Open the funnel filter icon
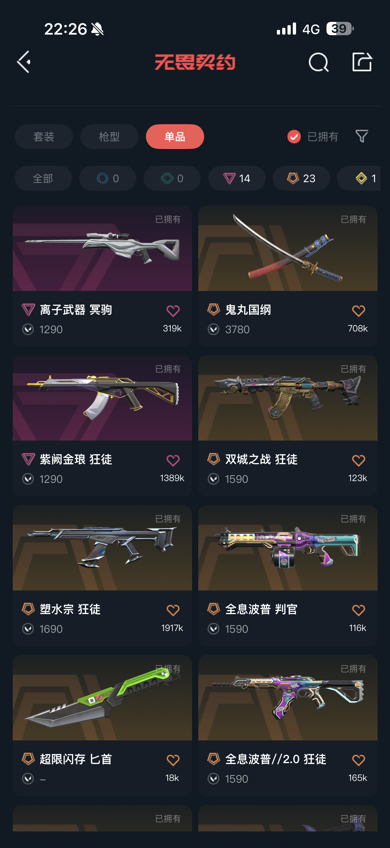Image resolution: width=390 pixels, height=848 pixels. (x=362, y=136)
